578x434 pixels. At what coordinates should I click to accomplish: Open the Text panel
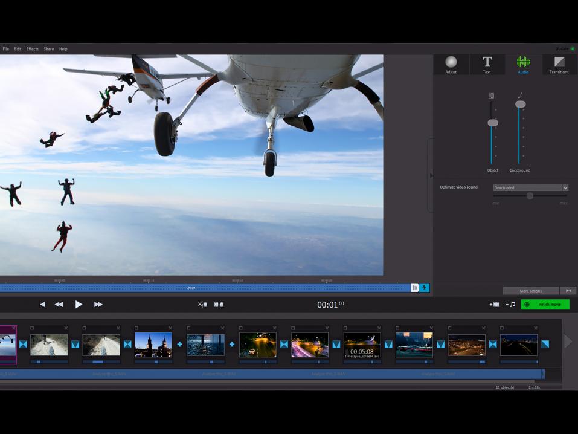[487, 65]
